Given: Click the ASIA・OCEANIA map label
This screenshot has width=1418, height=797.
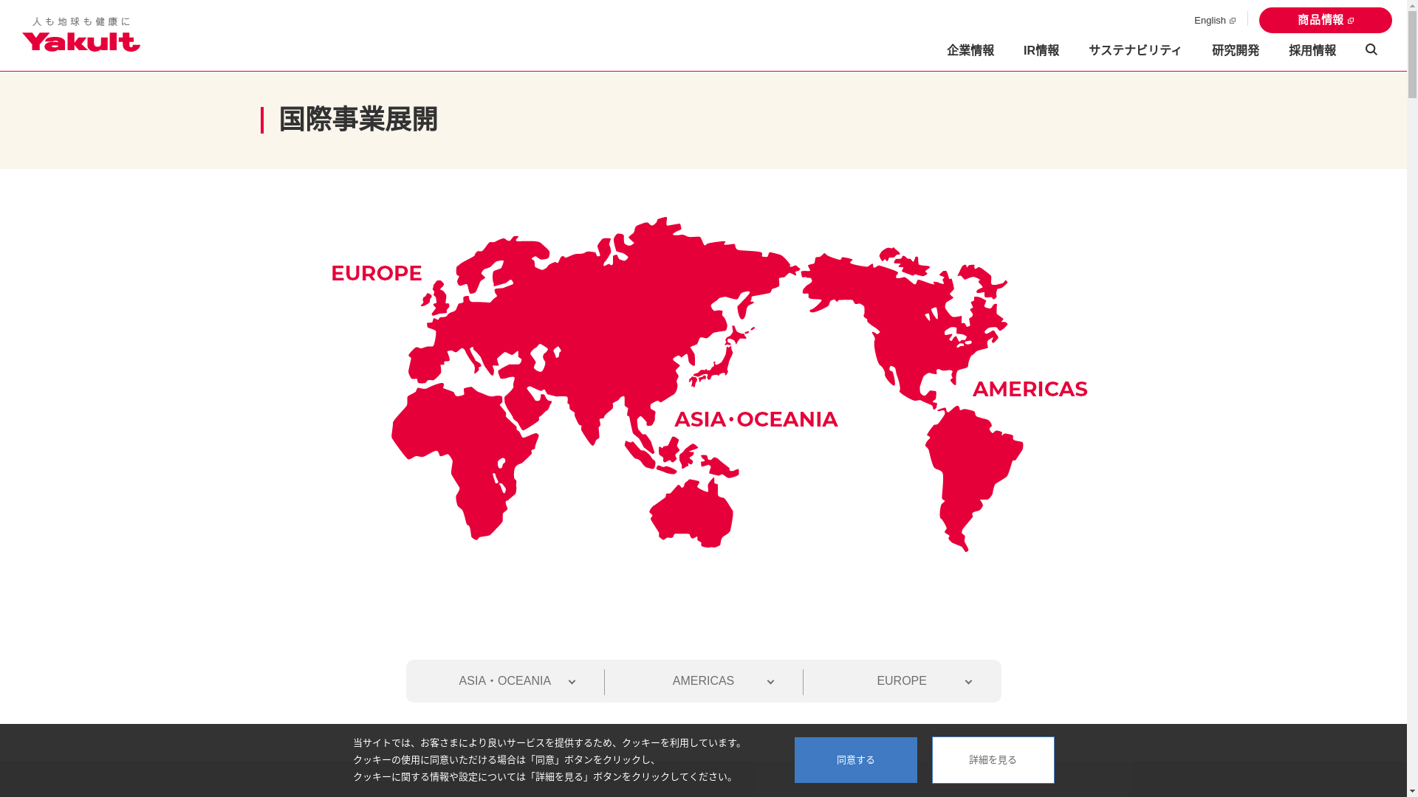Looking at the screenshot, I should click(756, 419).
